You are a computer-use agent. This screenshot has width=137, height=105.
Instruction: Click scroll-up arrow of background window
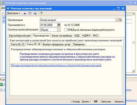[134, 14]
